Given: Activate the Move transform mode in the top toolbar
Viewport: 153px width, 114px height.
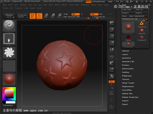Looking at the screenshot, I should (46, 16).
